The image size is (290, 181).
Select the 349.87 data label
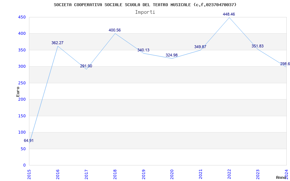tap(200, 47)
